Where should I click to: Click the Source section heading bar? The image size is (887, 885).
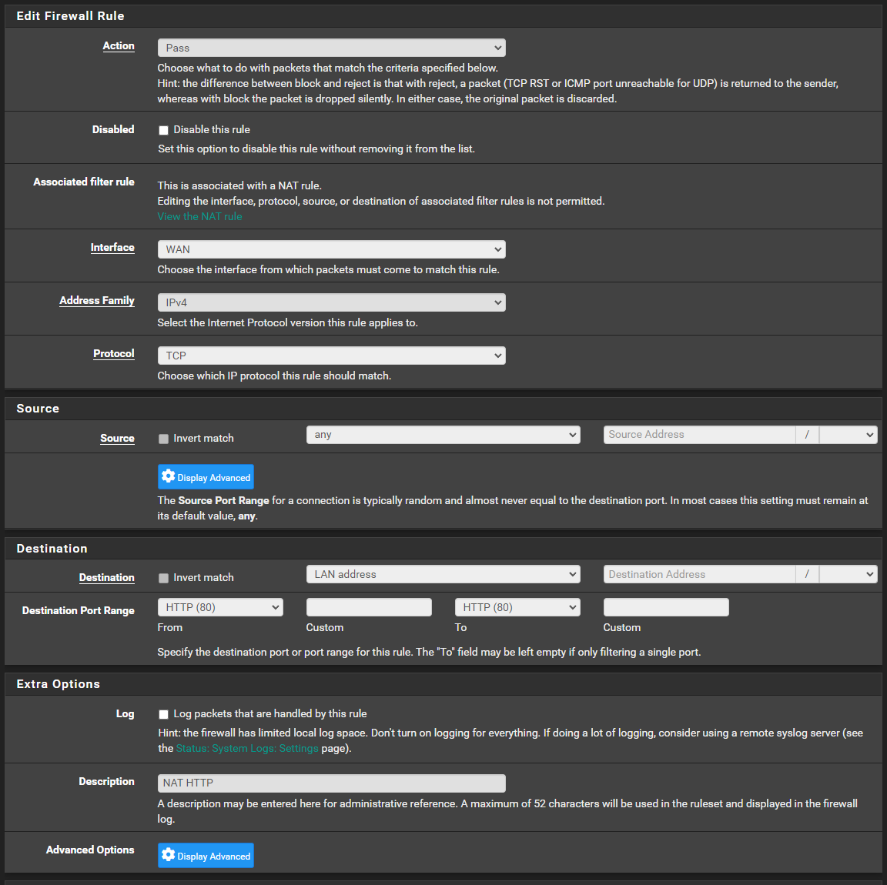tap(443, 409)
